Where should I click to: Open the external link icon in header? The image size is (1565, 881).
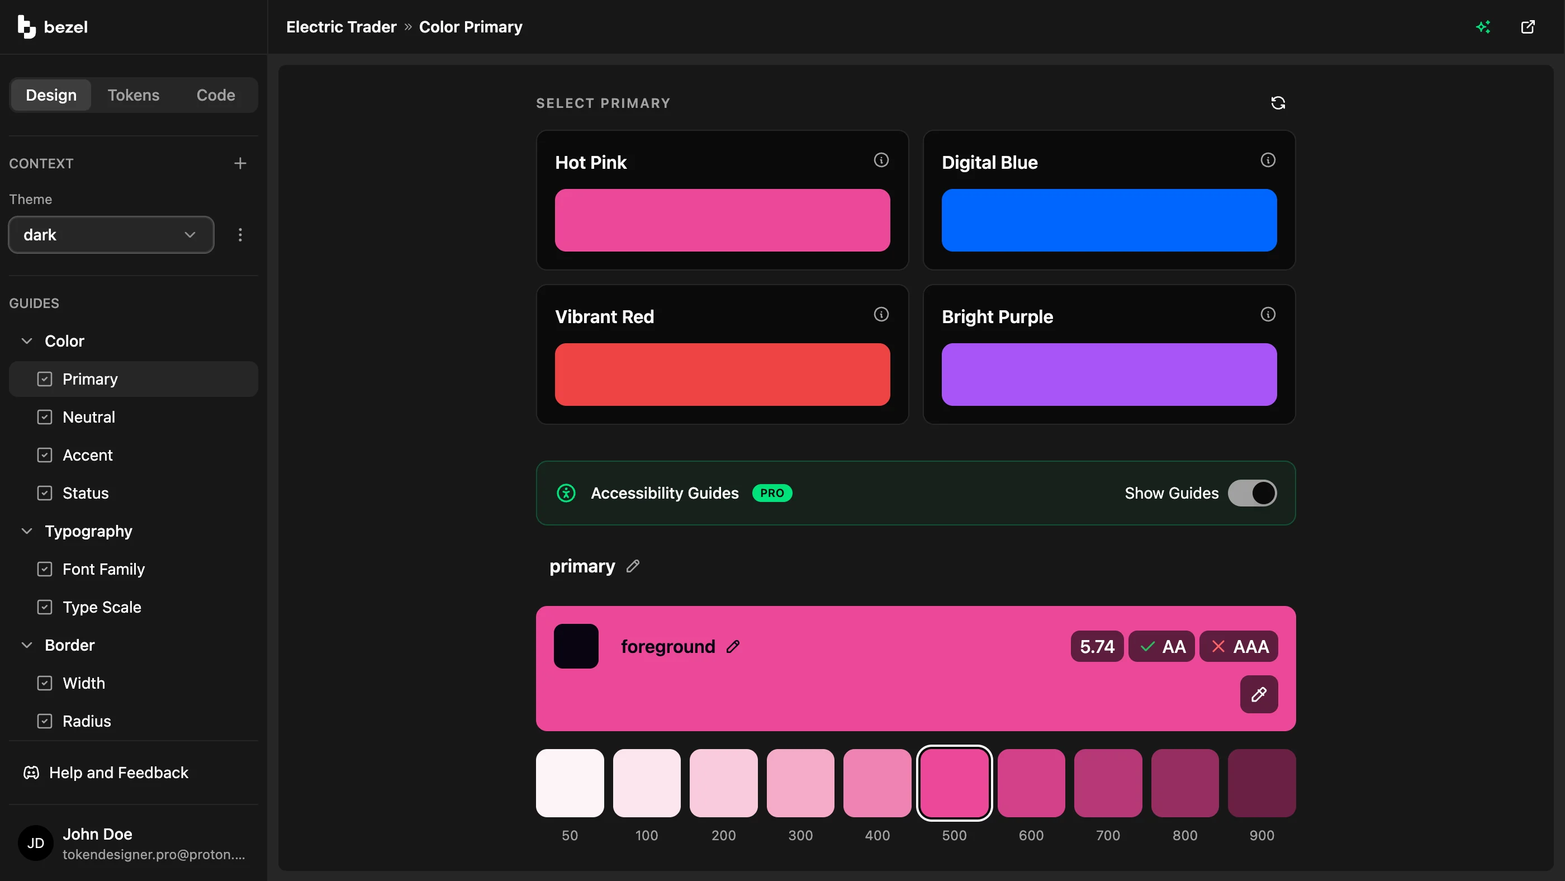(x=1528, y=27)
